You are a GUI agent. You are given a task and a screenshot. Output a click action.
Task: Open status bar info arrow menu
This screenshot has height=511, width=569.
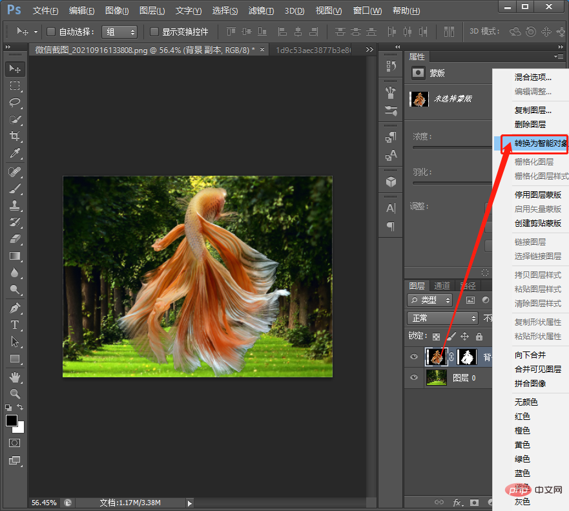(x=189, y=503)
